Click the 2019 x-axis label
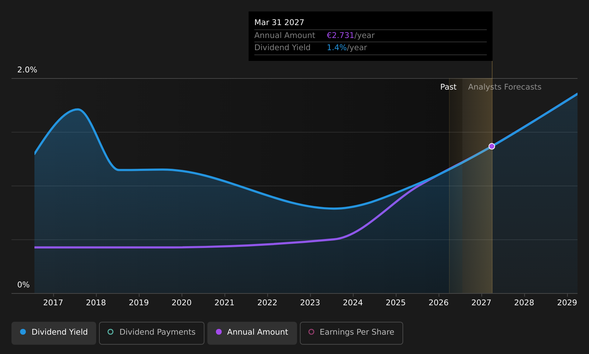 139,303
